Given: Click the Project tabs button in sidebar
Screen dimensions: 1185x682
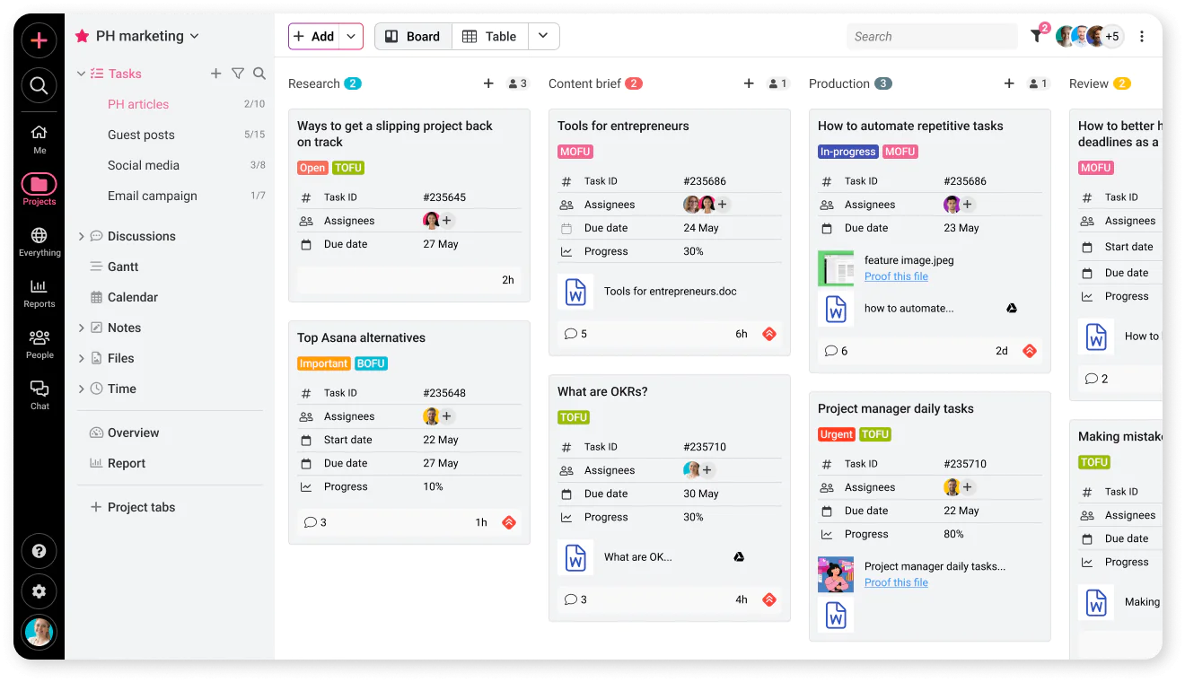Looking at the screenshot, I should click(x=132, y=507).
